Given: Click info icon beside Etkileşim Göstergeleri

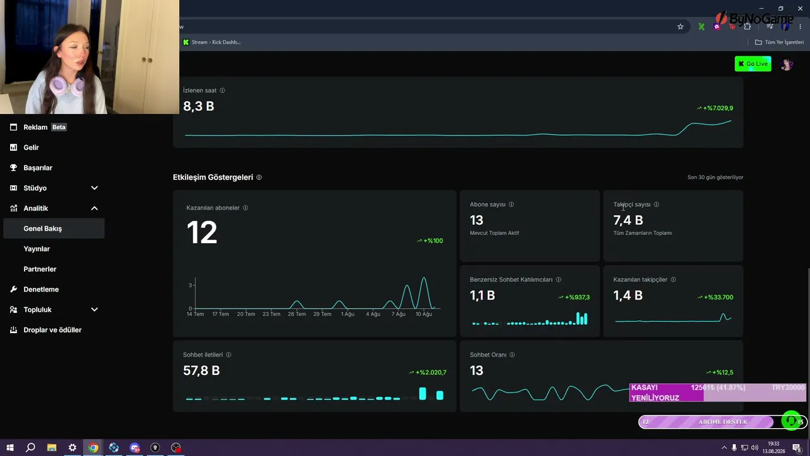Looking at the screenshot, I should pyautogui.click(x=259, y=177).
